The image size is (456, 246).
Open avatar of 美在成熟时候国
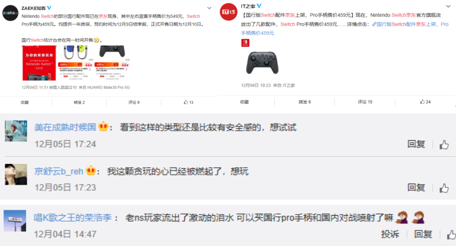(16, 131)
